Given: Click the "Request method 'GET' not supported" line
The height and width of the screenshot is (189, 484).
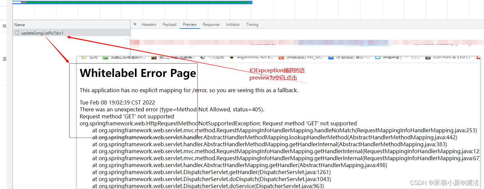Looking at the screenshot, I should pos(127,116).
